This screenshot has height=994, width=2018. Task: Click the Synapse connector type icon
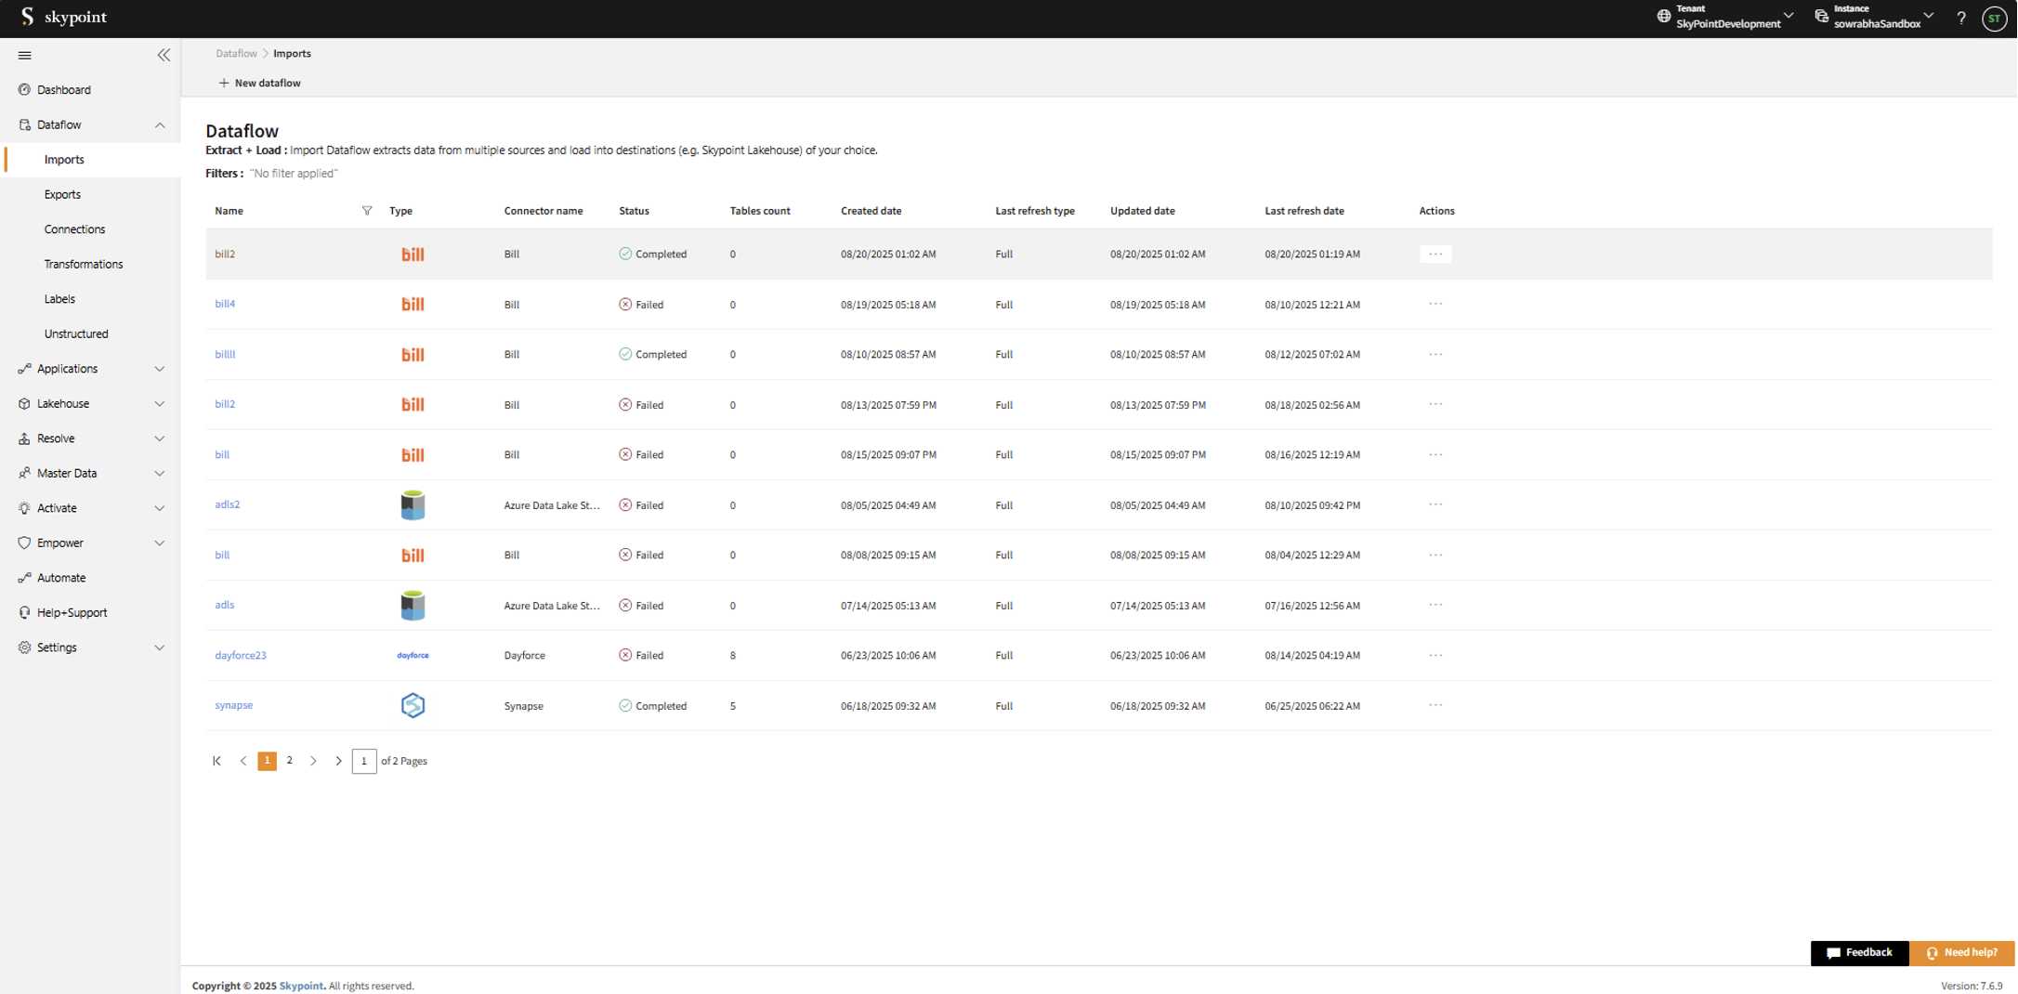413,706
